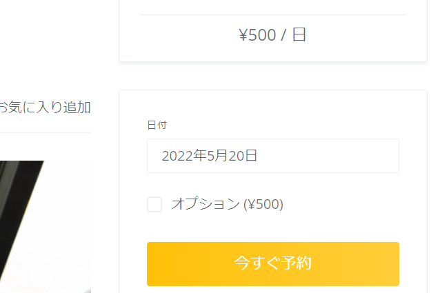Click the 今すぐ予約 button
The image size is (440, 293).
[272, 264]
